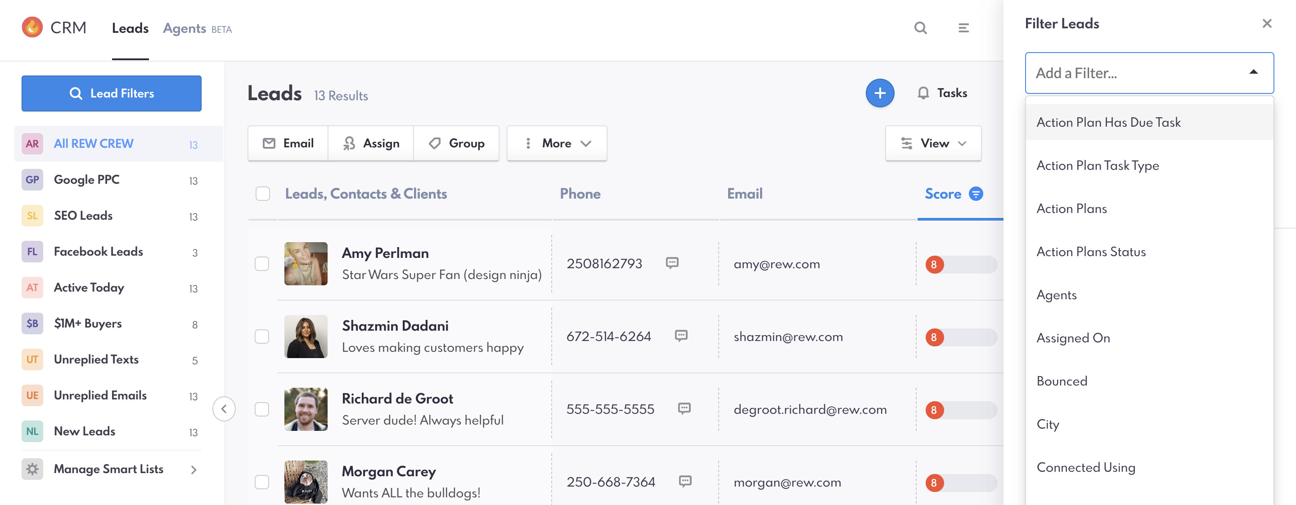Click the SL badge for SEO Leads
This screenshot has height=505, width=1296.
pyautogui.click(x=32, y=216)
